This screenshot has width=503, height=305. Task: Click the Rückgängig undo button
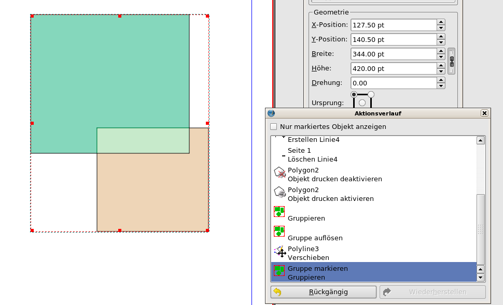(x=323, y=292)
